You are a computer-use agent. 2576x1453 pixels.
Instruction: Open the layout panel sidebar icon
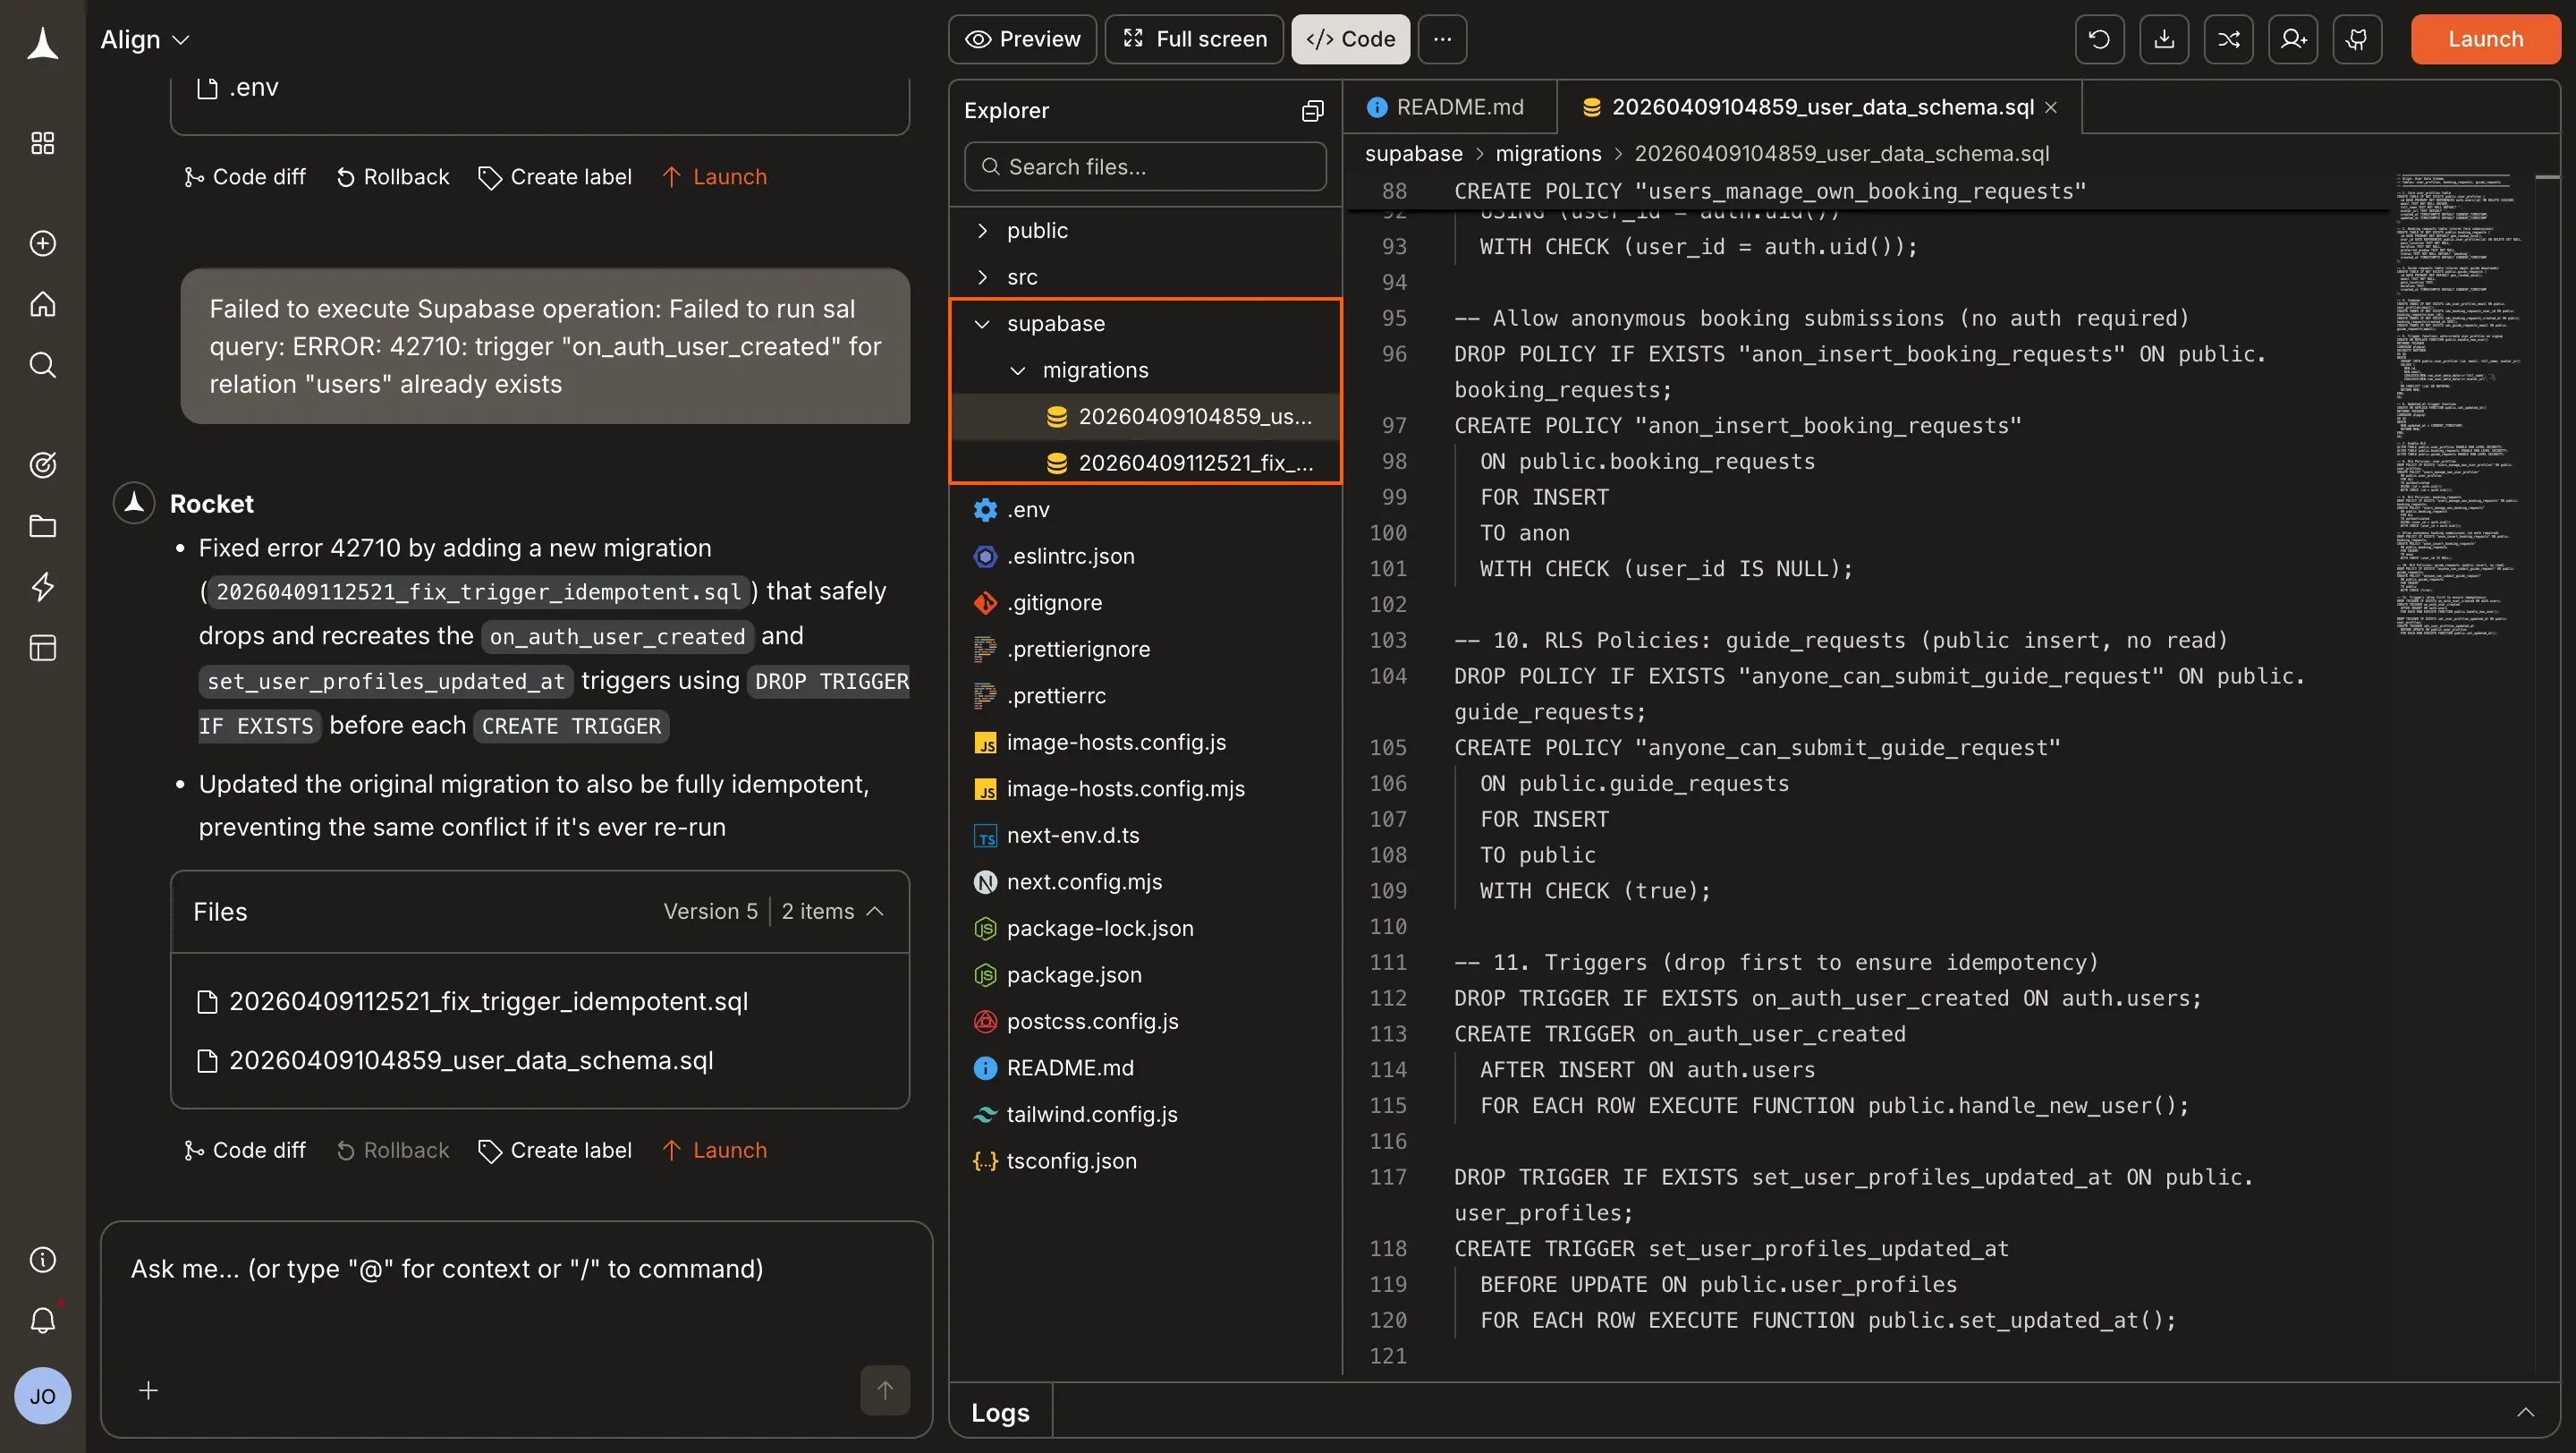42,648
